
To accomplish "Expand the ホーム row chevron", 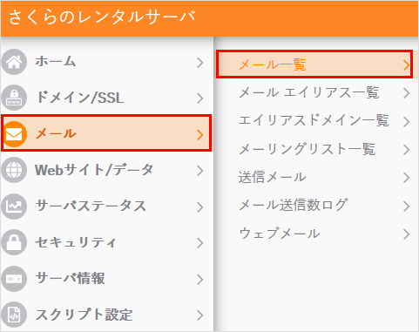I will [199, 63].
